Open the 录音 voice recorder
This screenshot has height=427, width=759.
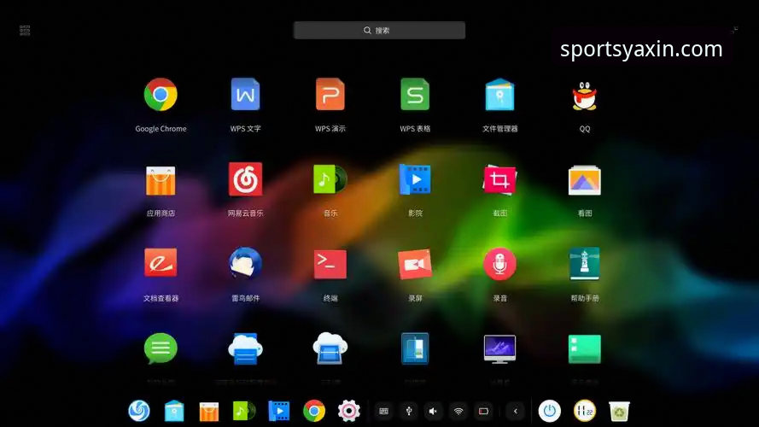click(x=499, y=265)
